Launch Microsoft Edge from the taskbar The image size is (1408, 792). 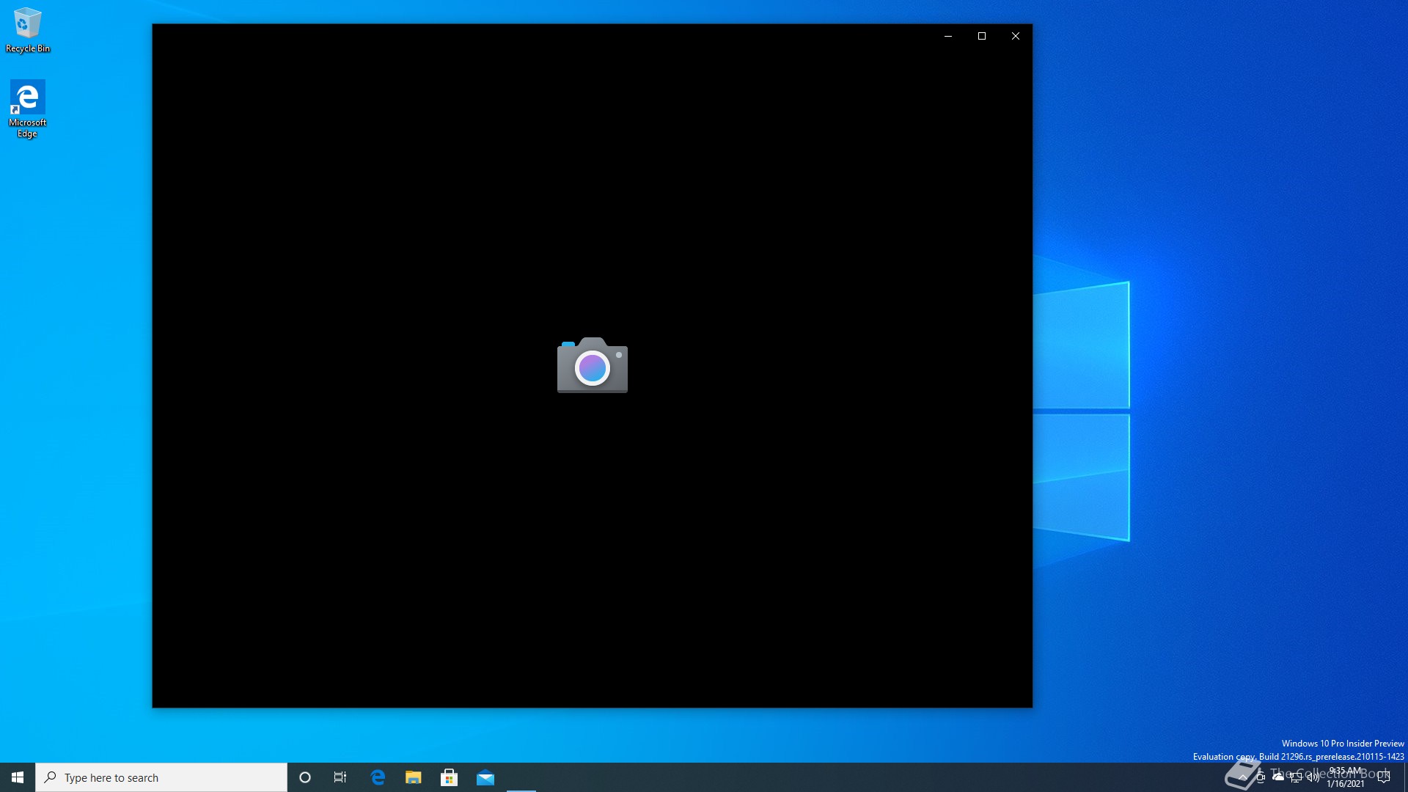click(378, 777)
